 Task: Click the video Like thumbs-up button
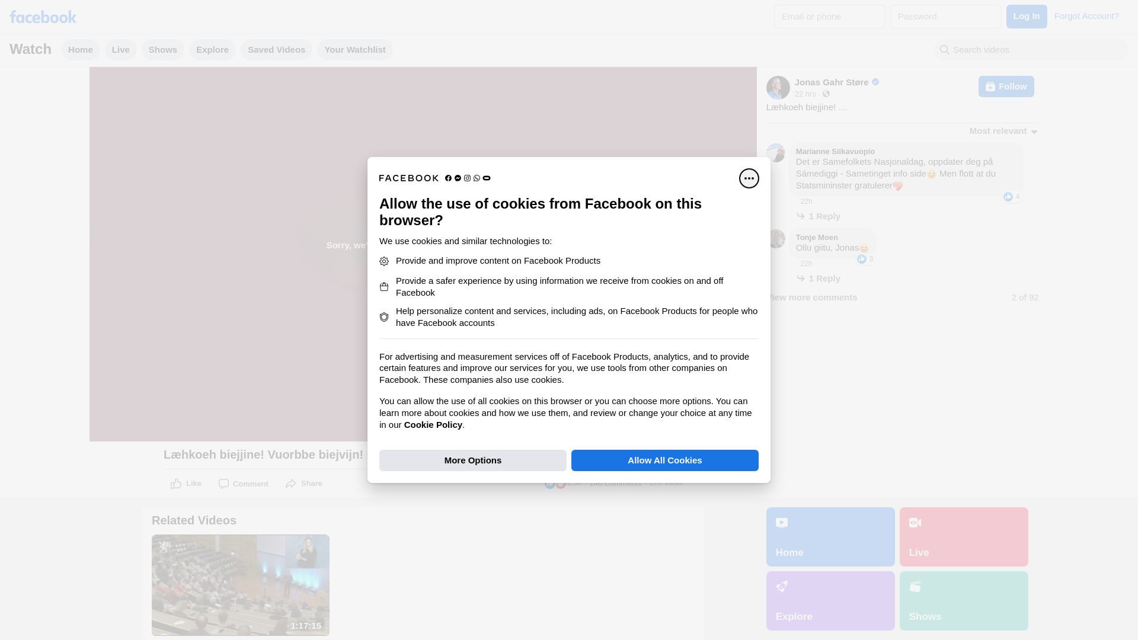[186, 484]
